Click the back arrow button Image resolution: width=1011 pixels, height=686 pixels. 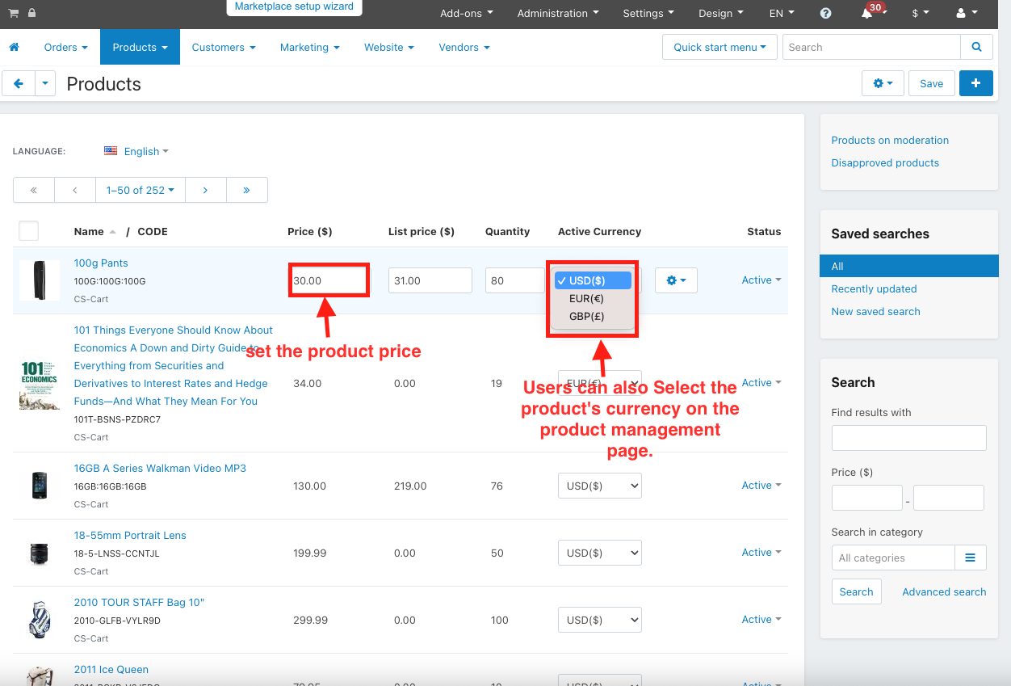18,83
